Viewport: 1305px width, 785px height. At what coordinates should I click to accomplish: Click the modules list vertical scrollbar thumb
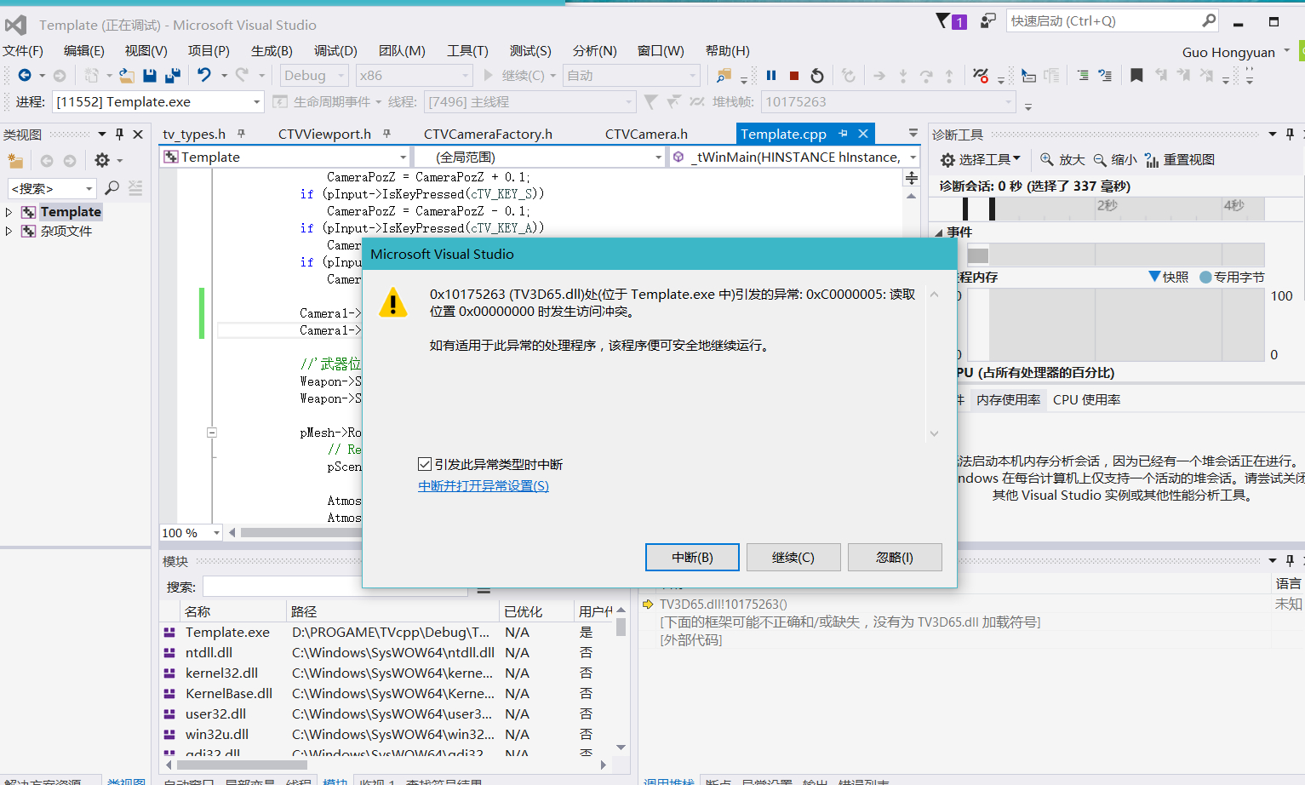[x=621, y=627]
